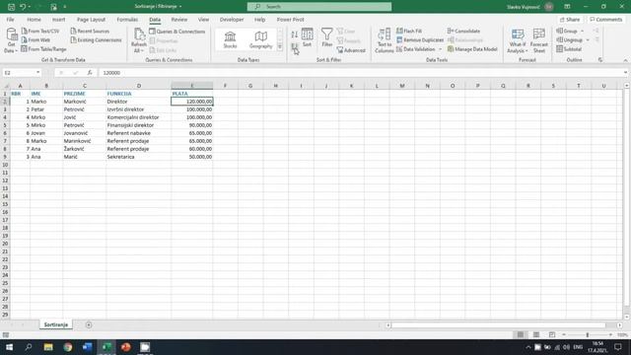Open Recent Sources
The height and width of the screenshot is (355, 631).
pos(90,31)
